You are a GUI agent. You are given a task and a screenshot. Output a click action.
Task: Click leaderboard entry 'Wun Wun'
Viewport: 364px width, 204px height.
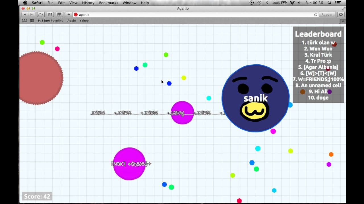pyautogui.click(x=318, y=49)
